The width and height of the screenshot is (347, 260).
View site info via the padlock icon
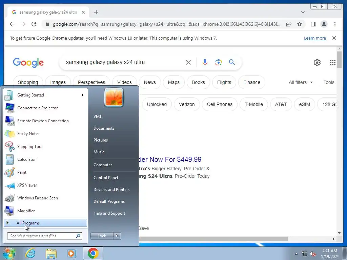click(x=47, y=24)
